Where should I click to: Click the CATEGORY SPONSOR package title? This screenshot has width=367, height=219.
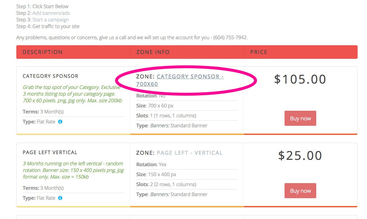(50, 76)
